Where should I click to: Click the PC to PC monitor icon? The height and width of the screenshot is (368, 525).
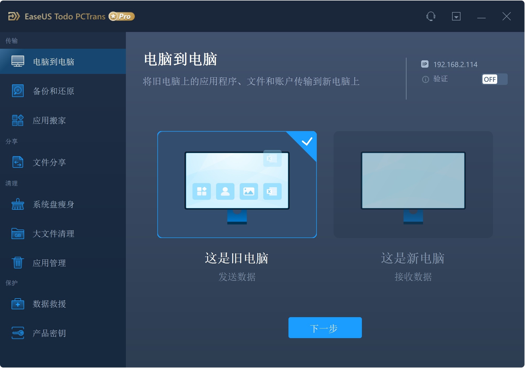18,61
